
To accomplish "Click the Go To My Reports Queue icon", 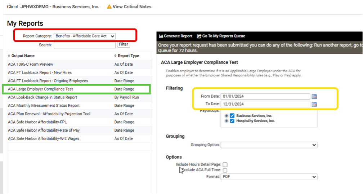I will coord(199,36).
